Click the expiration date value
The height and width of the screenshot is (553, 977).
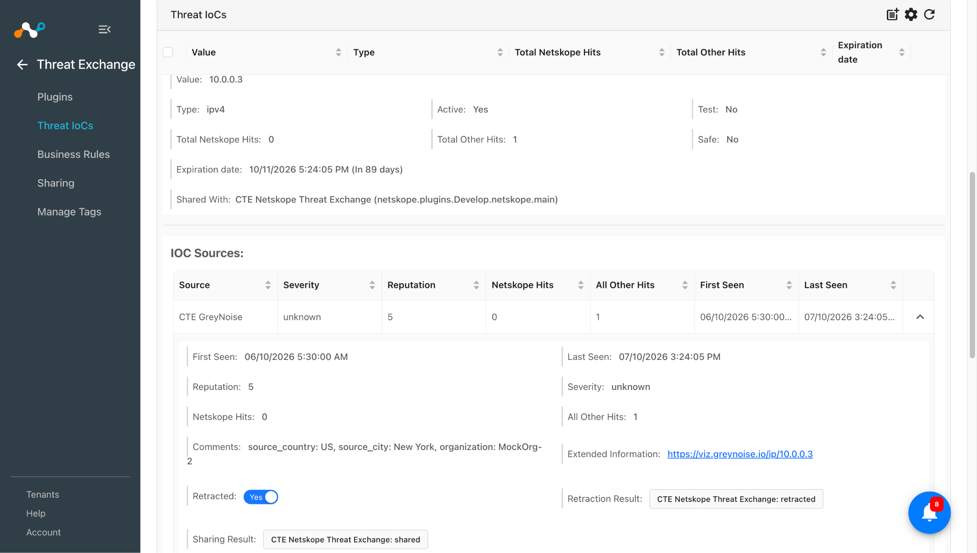click(326, 169)
